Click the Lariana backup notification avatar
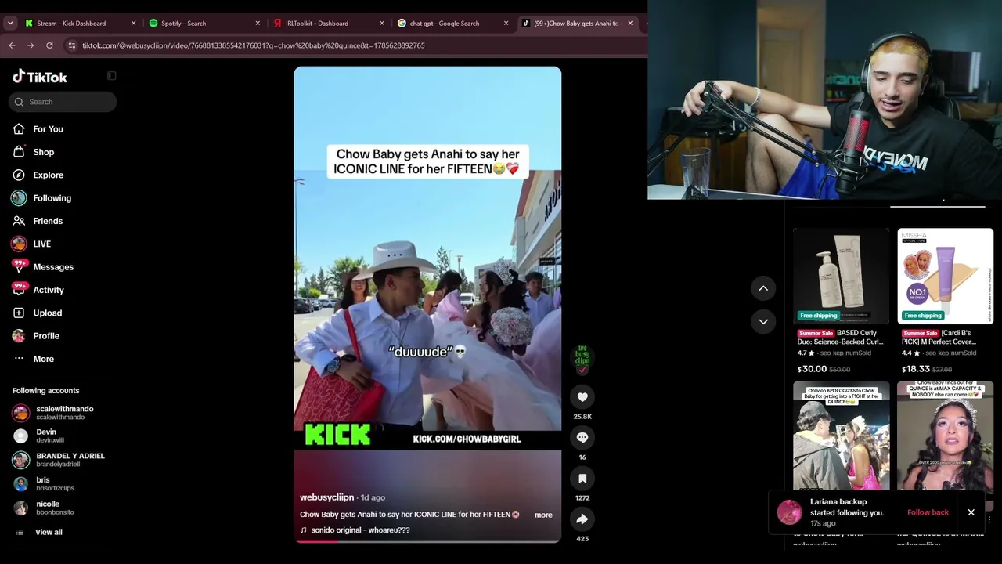This screenshot has height=564, width=1002. point(789,512)
